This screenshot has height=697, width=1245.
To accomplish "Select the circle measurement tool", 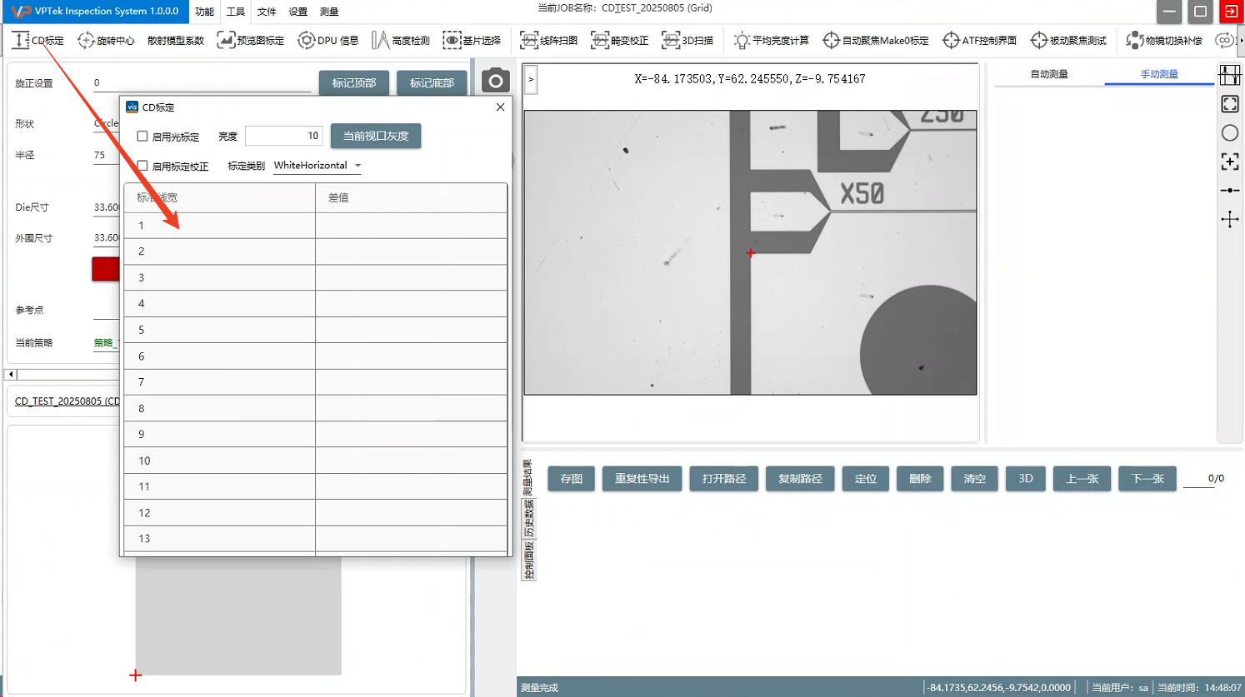I will [1229, 133].
